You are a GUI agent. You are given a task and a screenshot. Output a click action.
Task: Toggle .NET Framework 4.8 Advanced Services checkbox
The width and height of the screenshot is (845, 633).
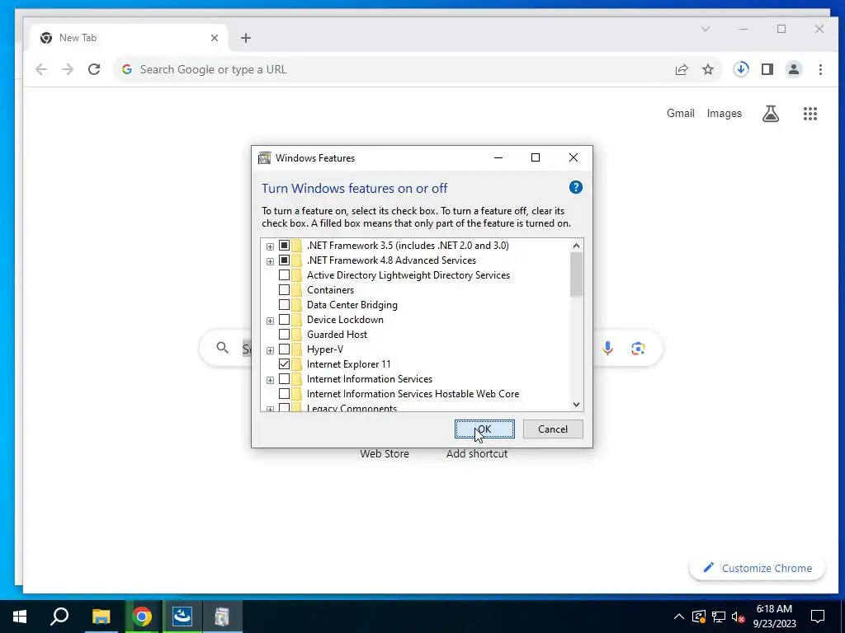[x=284, y=260]
